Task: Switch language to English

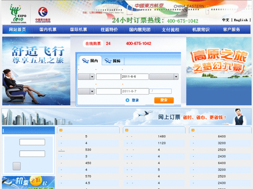Action: point(241,20)
